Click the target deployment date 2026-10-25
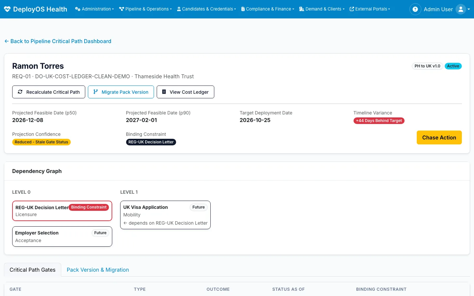This screenshot has width=474, height=296. tap(255, 120)
